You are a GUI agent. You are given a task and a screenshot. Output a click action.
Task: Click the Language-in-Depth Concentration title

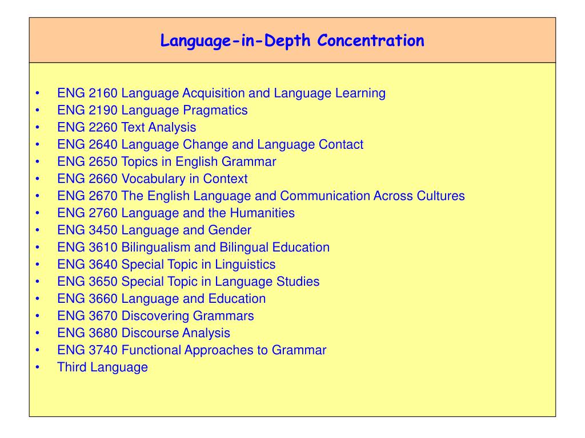coord(292,40)
